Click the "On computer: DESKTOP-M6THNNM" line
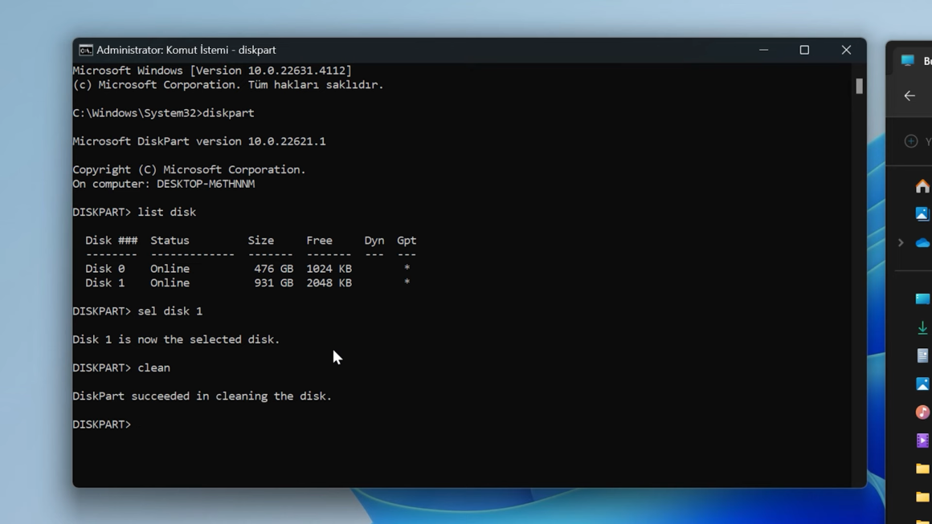This screenshot has width=932, height=524. point(163,184)
